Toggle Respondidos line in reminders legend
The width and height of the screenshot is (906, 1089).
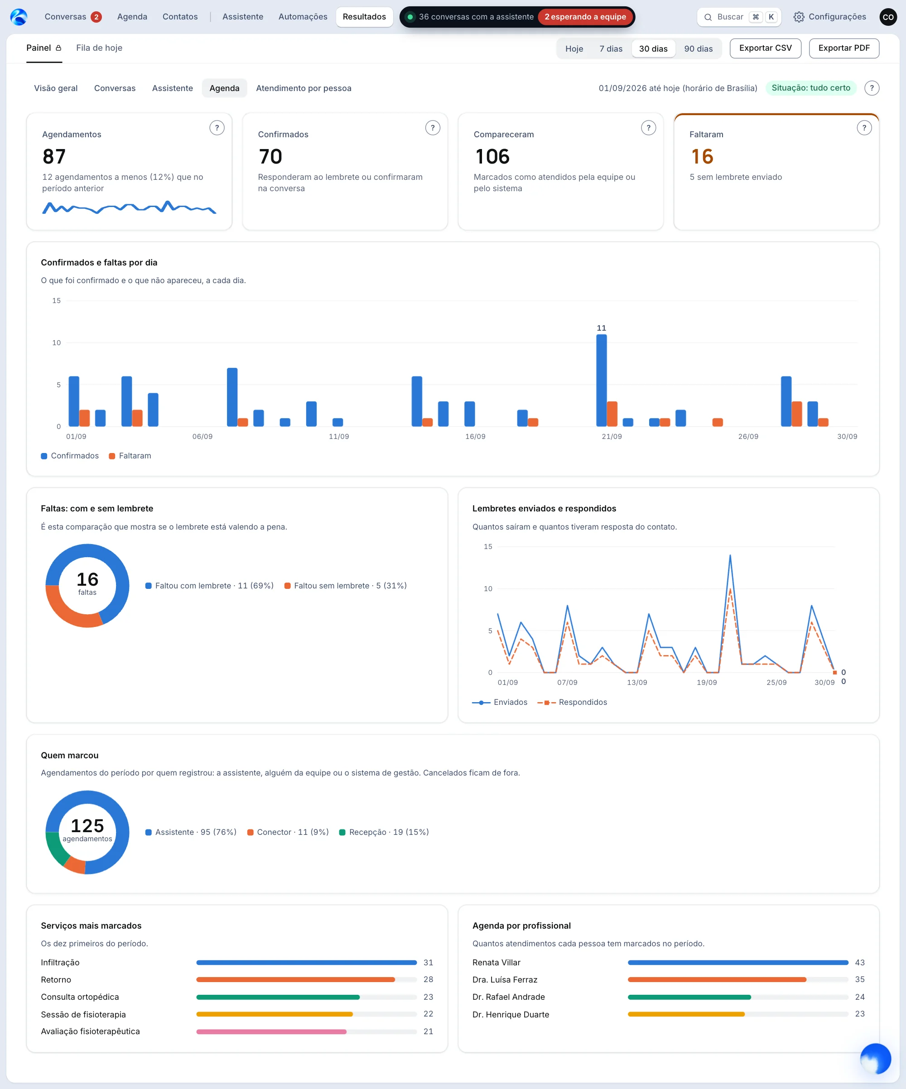(572, 702)
